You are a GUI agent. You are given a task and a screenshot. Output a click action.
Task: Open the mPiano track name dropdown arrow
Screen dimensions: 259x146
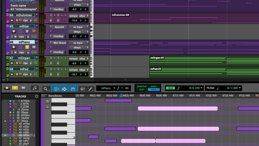(x=37, y=42)
